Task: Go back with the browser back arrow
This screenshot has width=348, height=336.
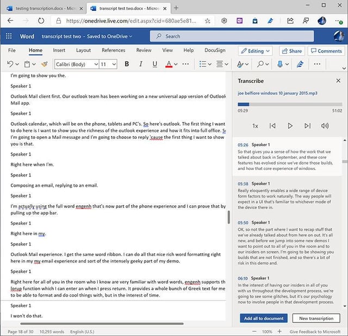Action: point(10,21)
